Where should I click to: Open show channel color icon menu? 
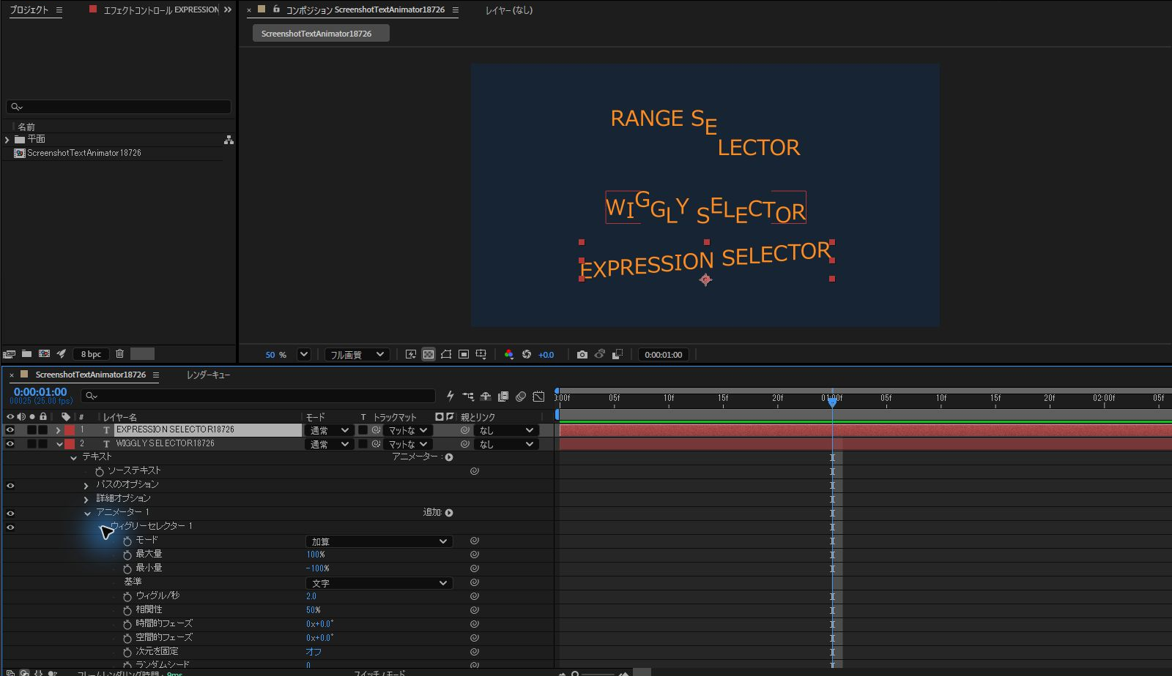[x=509, y=355]
